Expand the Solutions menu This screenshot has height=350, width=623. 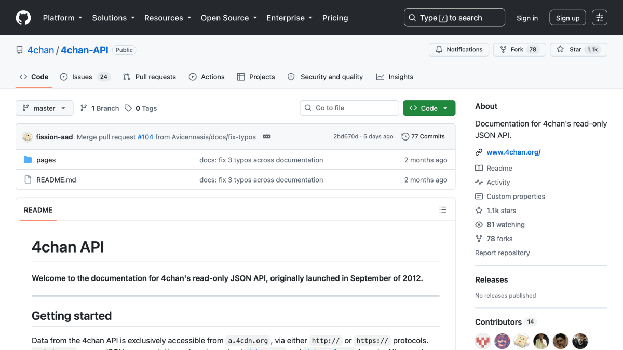113,18
